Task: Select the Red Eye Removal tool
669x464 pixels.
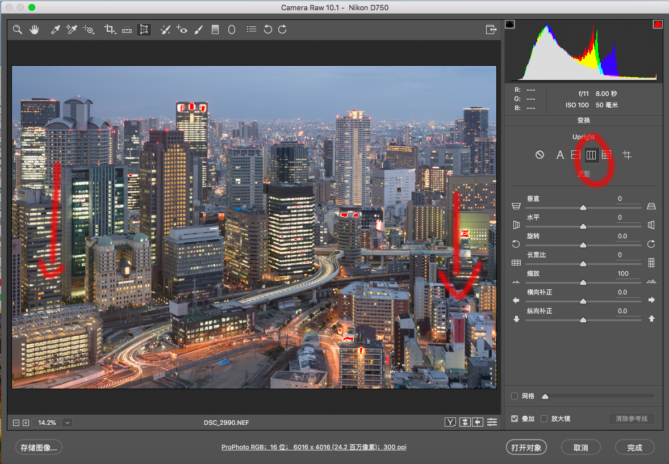Action: [182, 29]
